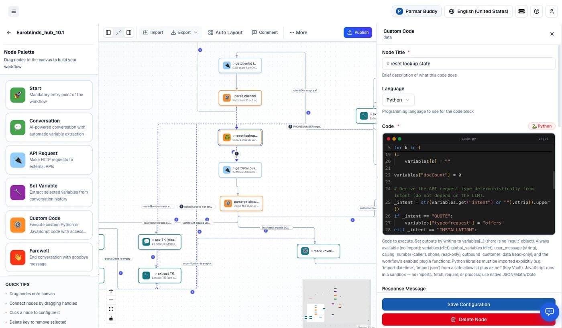
Task: Toggle canvas interactivity lock
Action: [x=111, y=319]
